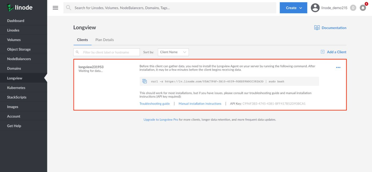Open Volumes in sidebar
Viewport: 372px width, 172px height.
pyautogui.click(x=23, y=40)
